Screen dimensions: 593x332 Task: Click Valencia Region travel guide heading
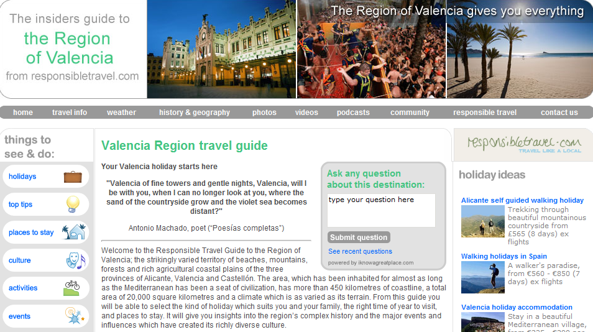185,145
